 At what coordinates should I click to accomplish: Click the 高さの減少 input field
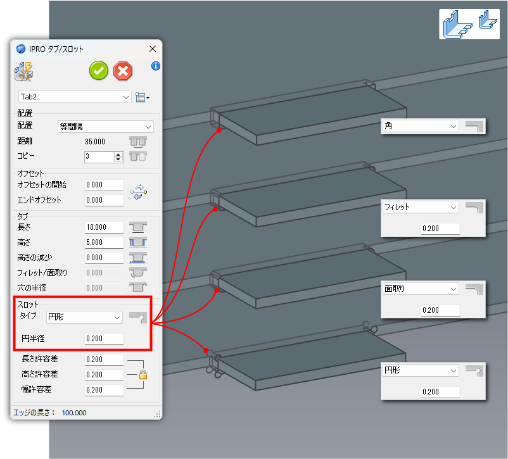[x=104, y=258]
